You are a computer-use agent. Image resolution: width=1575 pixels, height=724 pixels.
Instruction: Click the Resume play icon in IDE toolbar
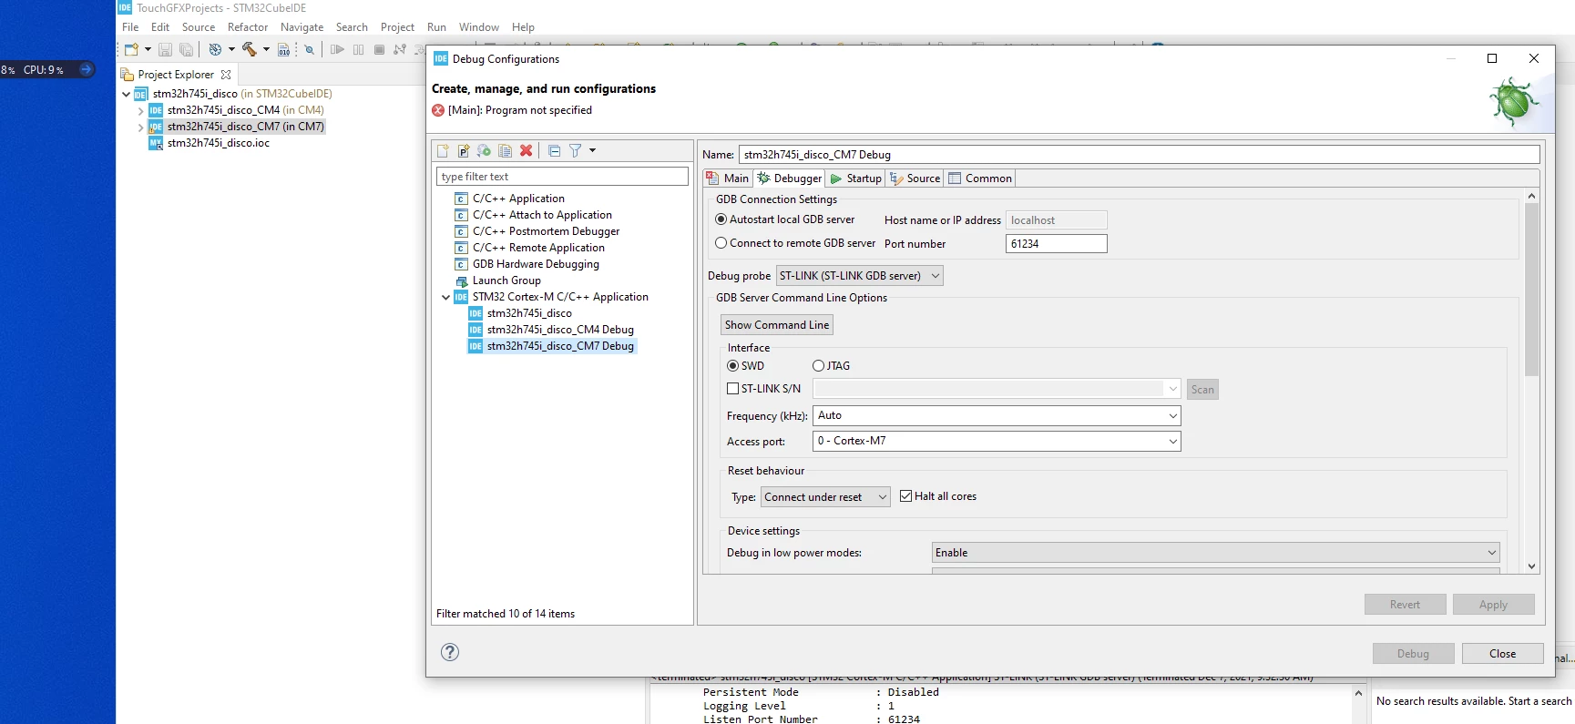tap(337, 49)
